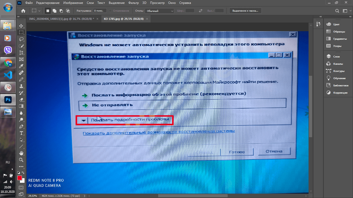Select the Zoom tool
This screenshot has height=198, width=353.
point(21,160)
